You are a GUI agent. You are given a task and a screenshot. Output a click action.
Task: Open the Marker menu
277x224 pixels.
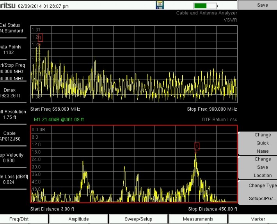coord(257,219)
